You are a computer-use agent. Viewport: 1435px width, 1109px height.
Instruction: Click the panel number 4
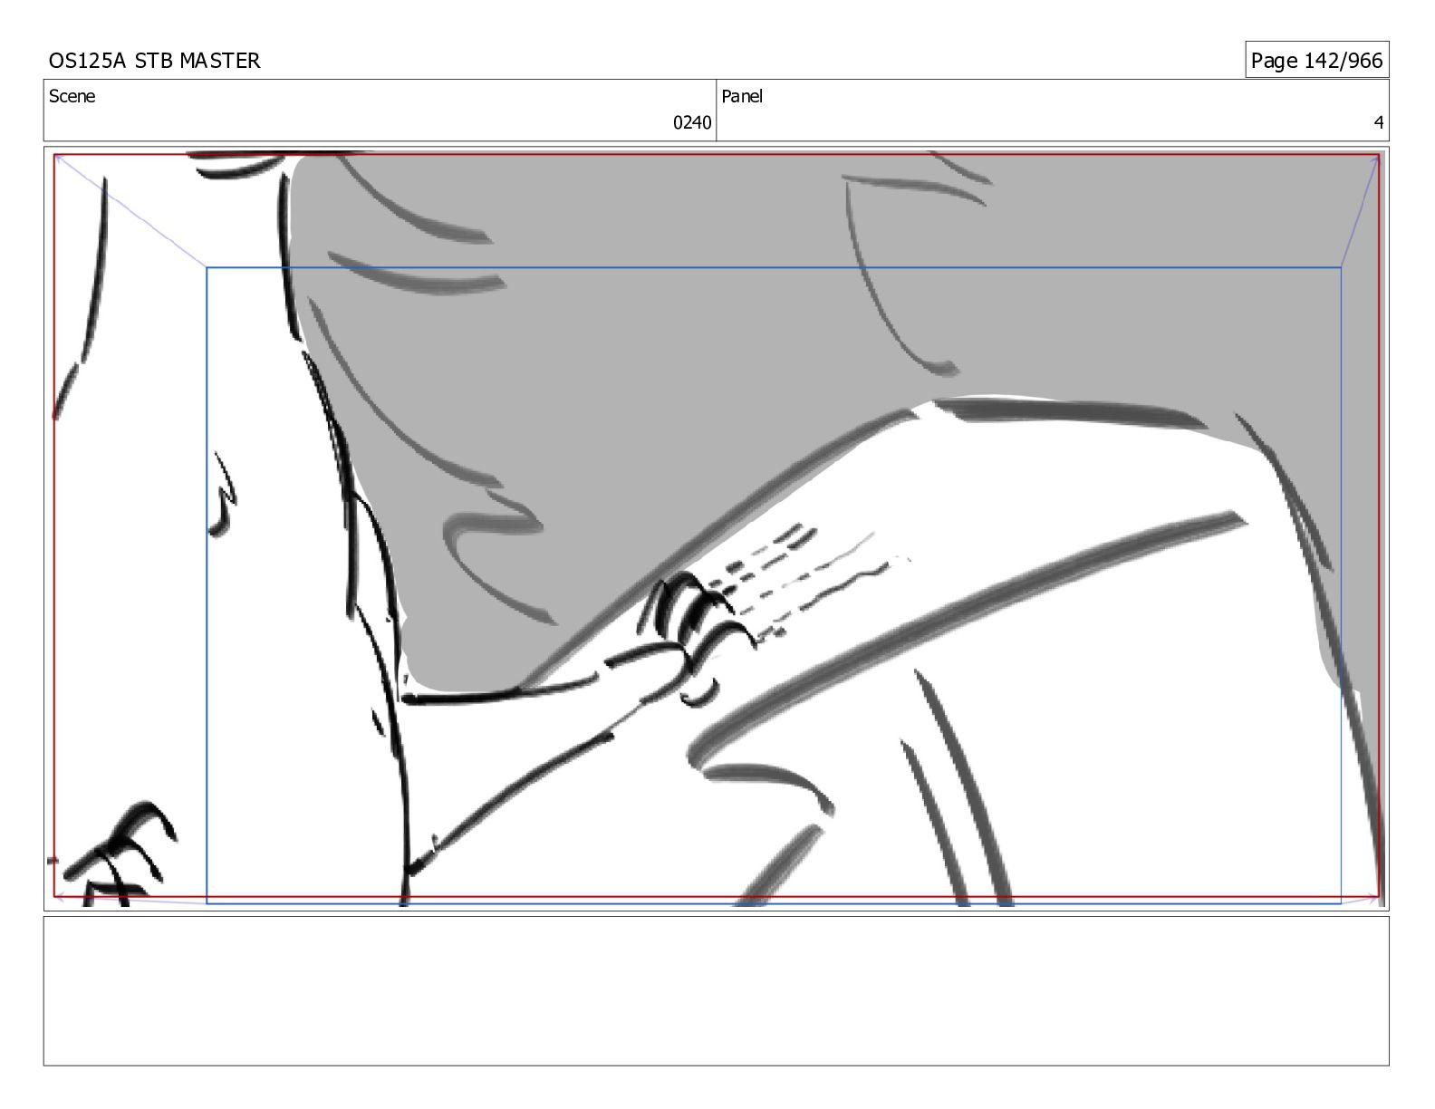[1378, 122]
